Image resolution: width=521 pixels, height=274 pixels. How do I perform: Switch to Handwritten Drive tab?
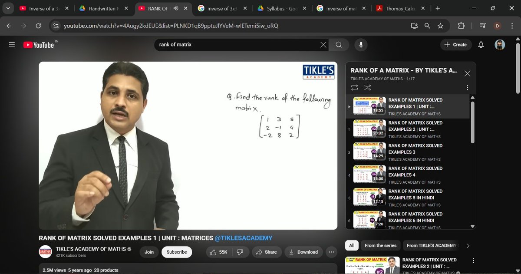104,8
